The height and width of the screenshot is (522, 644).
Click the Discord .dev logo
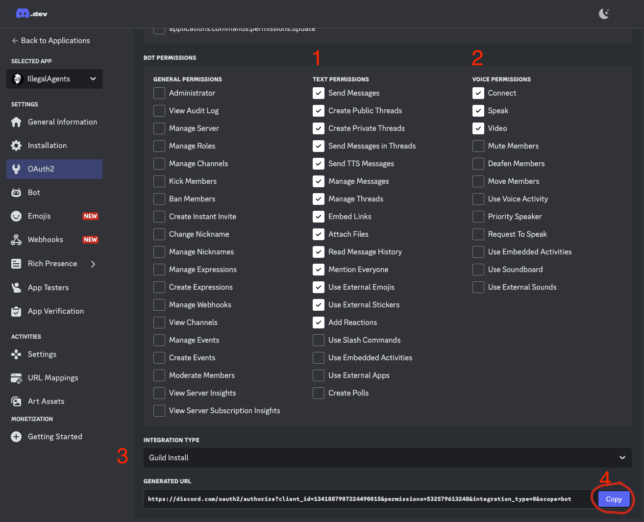pos(31,14)
